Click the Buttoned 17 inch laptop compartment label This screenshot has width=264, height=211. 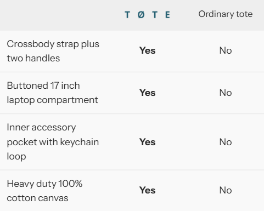click(53, 93)
